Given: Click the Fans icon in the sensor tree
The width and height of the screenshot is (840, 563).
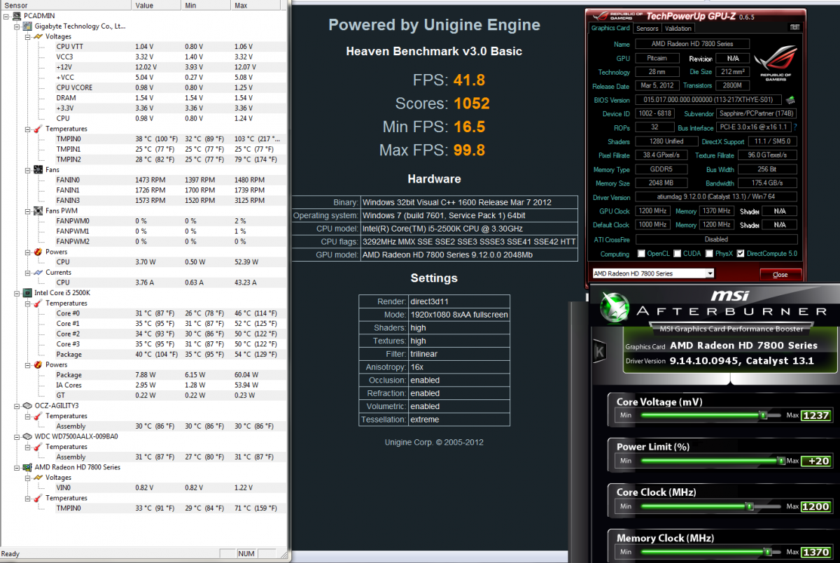Looking at the screenshot, I should click(38, 170).
